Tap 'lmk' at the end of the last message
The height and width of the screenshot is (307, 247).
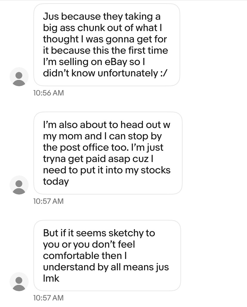click(51, 278)
